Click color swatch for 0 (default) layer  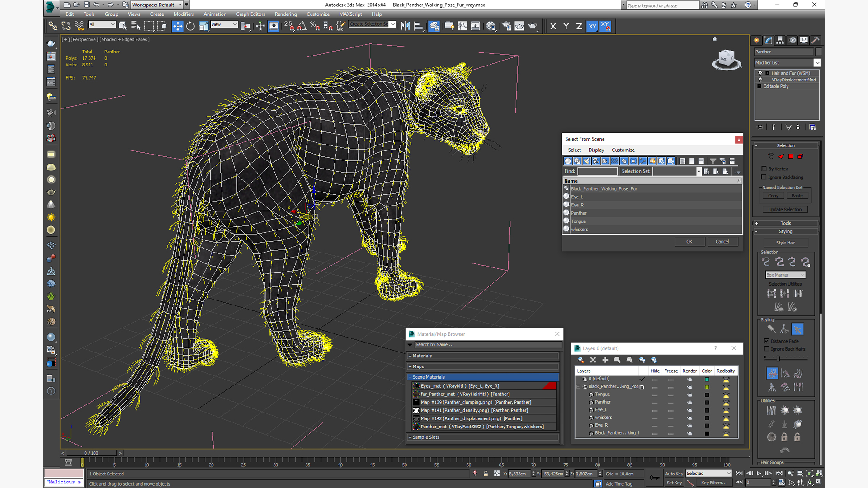pos(707,379)
